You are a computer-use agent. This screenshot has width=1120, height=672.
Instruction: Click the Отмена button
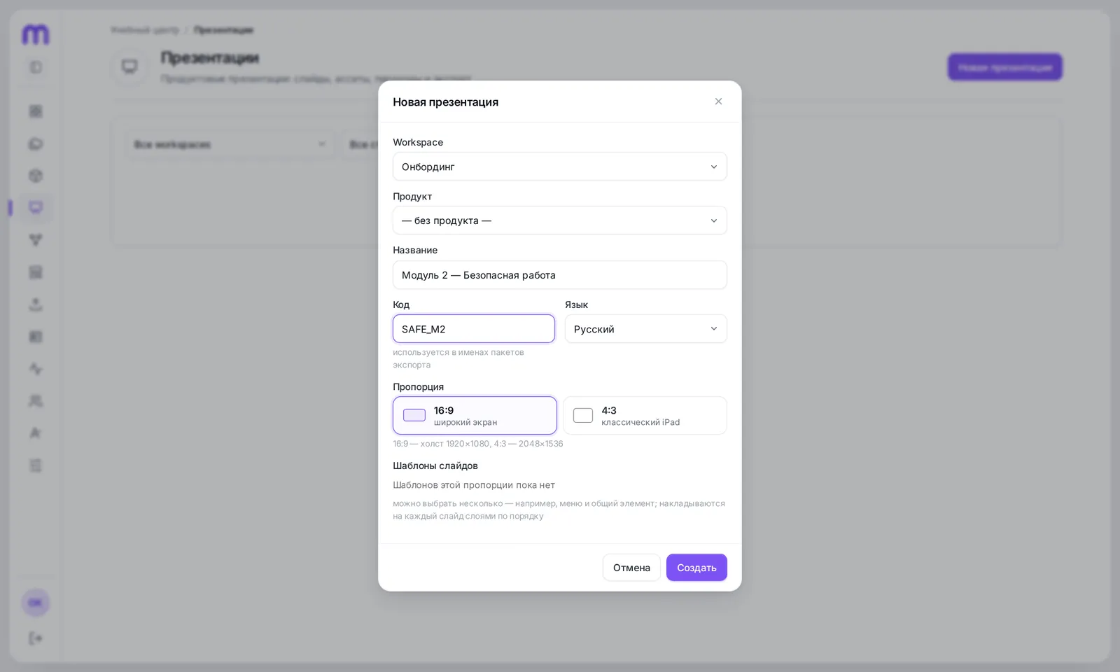[x=631, y=568]
